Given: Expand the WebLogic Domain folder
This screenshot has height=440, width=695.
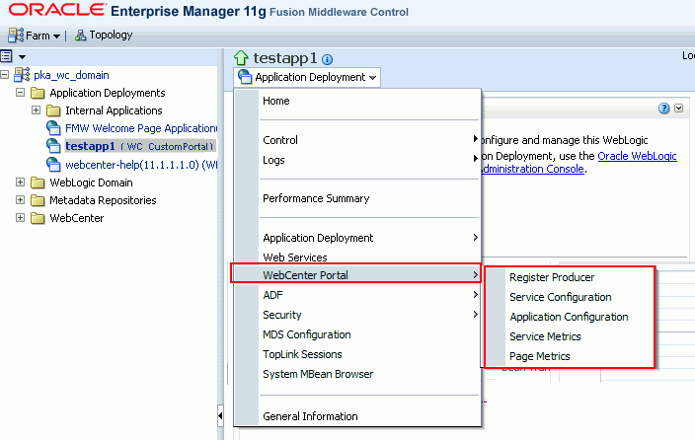Looking at the screenshot, I should [20, 182].
